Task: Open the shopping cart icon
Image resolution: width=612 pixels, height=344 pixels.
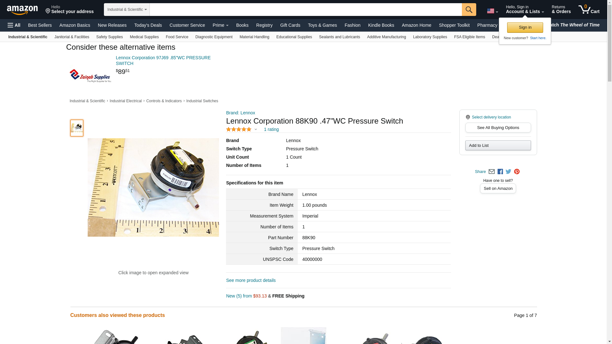Action: click(x=589, y=9)
